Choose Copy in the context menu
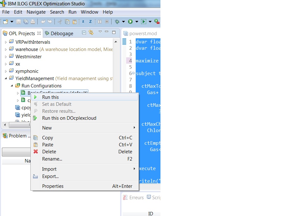The image size is (293, 216). (x=85, y=137)
